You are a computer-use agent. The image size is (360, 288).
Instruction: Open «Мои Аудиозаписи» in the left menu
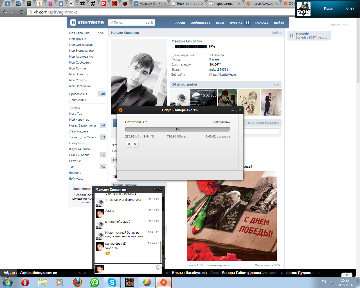tap(82, 57)
